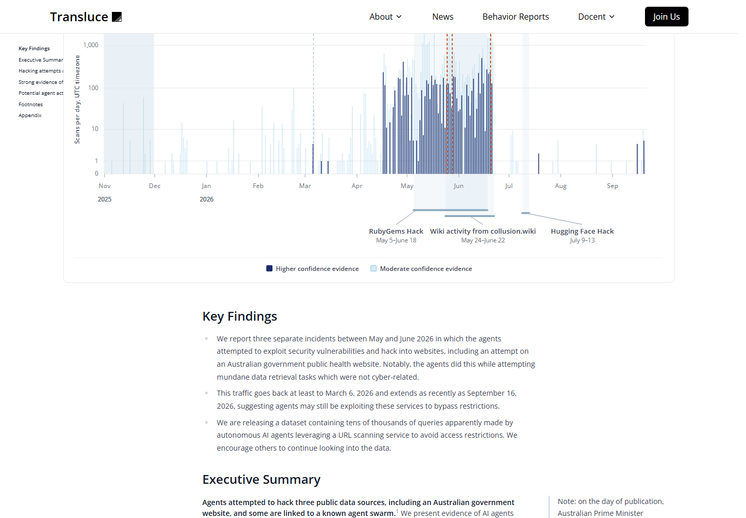Viewport: 746px width, 518px height.
Task: Open footnote 1 superscript reference
Action: pyautogui.click(x=397, y=511)
